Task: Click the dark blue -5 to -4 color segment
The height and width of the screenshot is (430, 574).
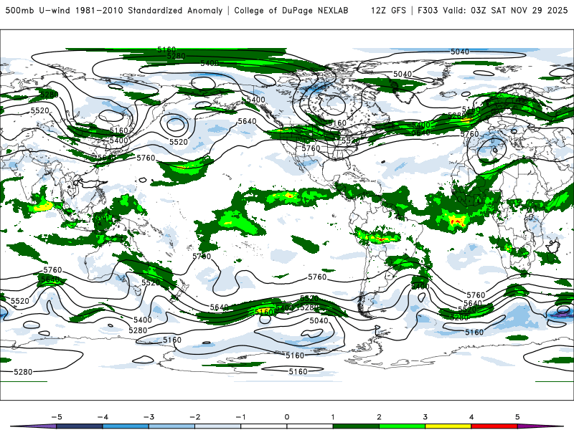Action: tap(80, 426)
